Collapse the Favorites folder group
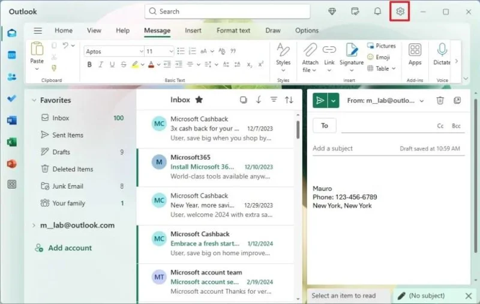Viewport: 480px width, 304px height. 34,100
